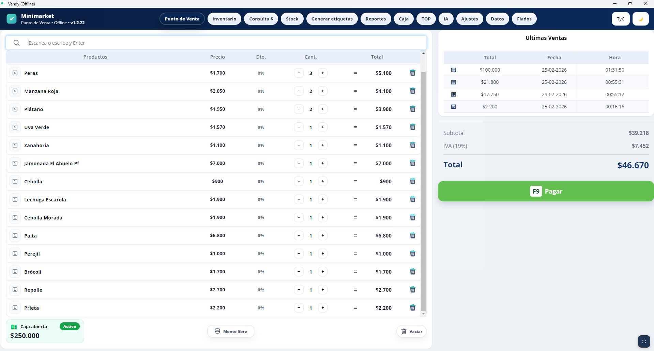The image size is (654, 351).
Task: Toggle dark mode with moon button
Action: coord(640,19)
